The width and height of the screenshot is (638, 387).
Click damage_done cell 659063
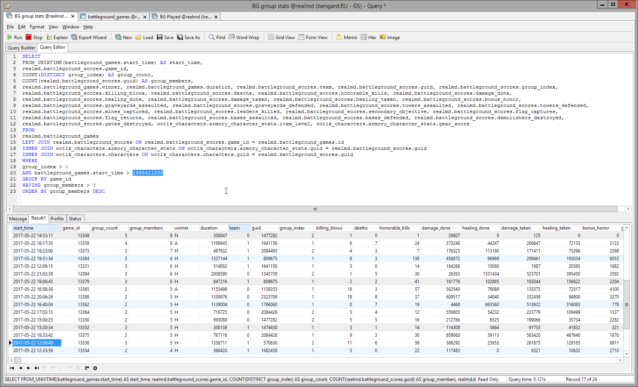pyautogui.click(x=441, y=335)
